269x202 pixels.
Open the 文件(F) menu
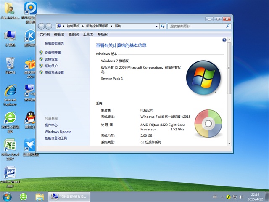(x=45, y=35)
